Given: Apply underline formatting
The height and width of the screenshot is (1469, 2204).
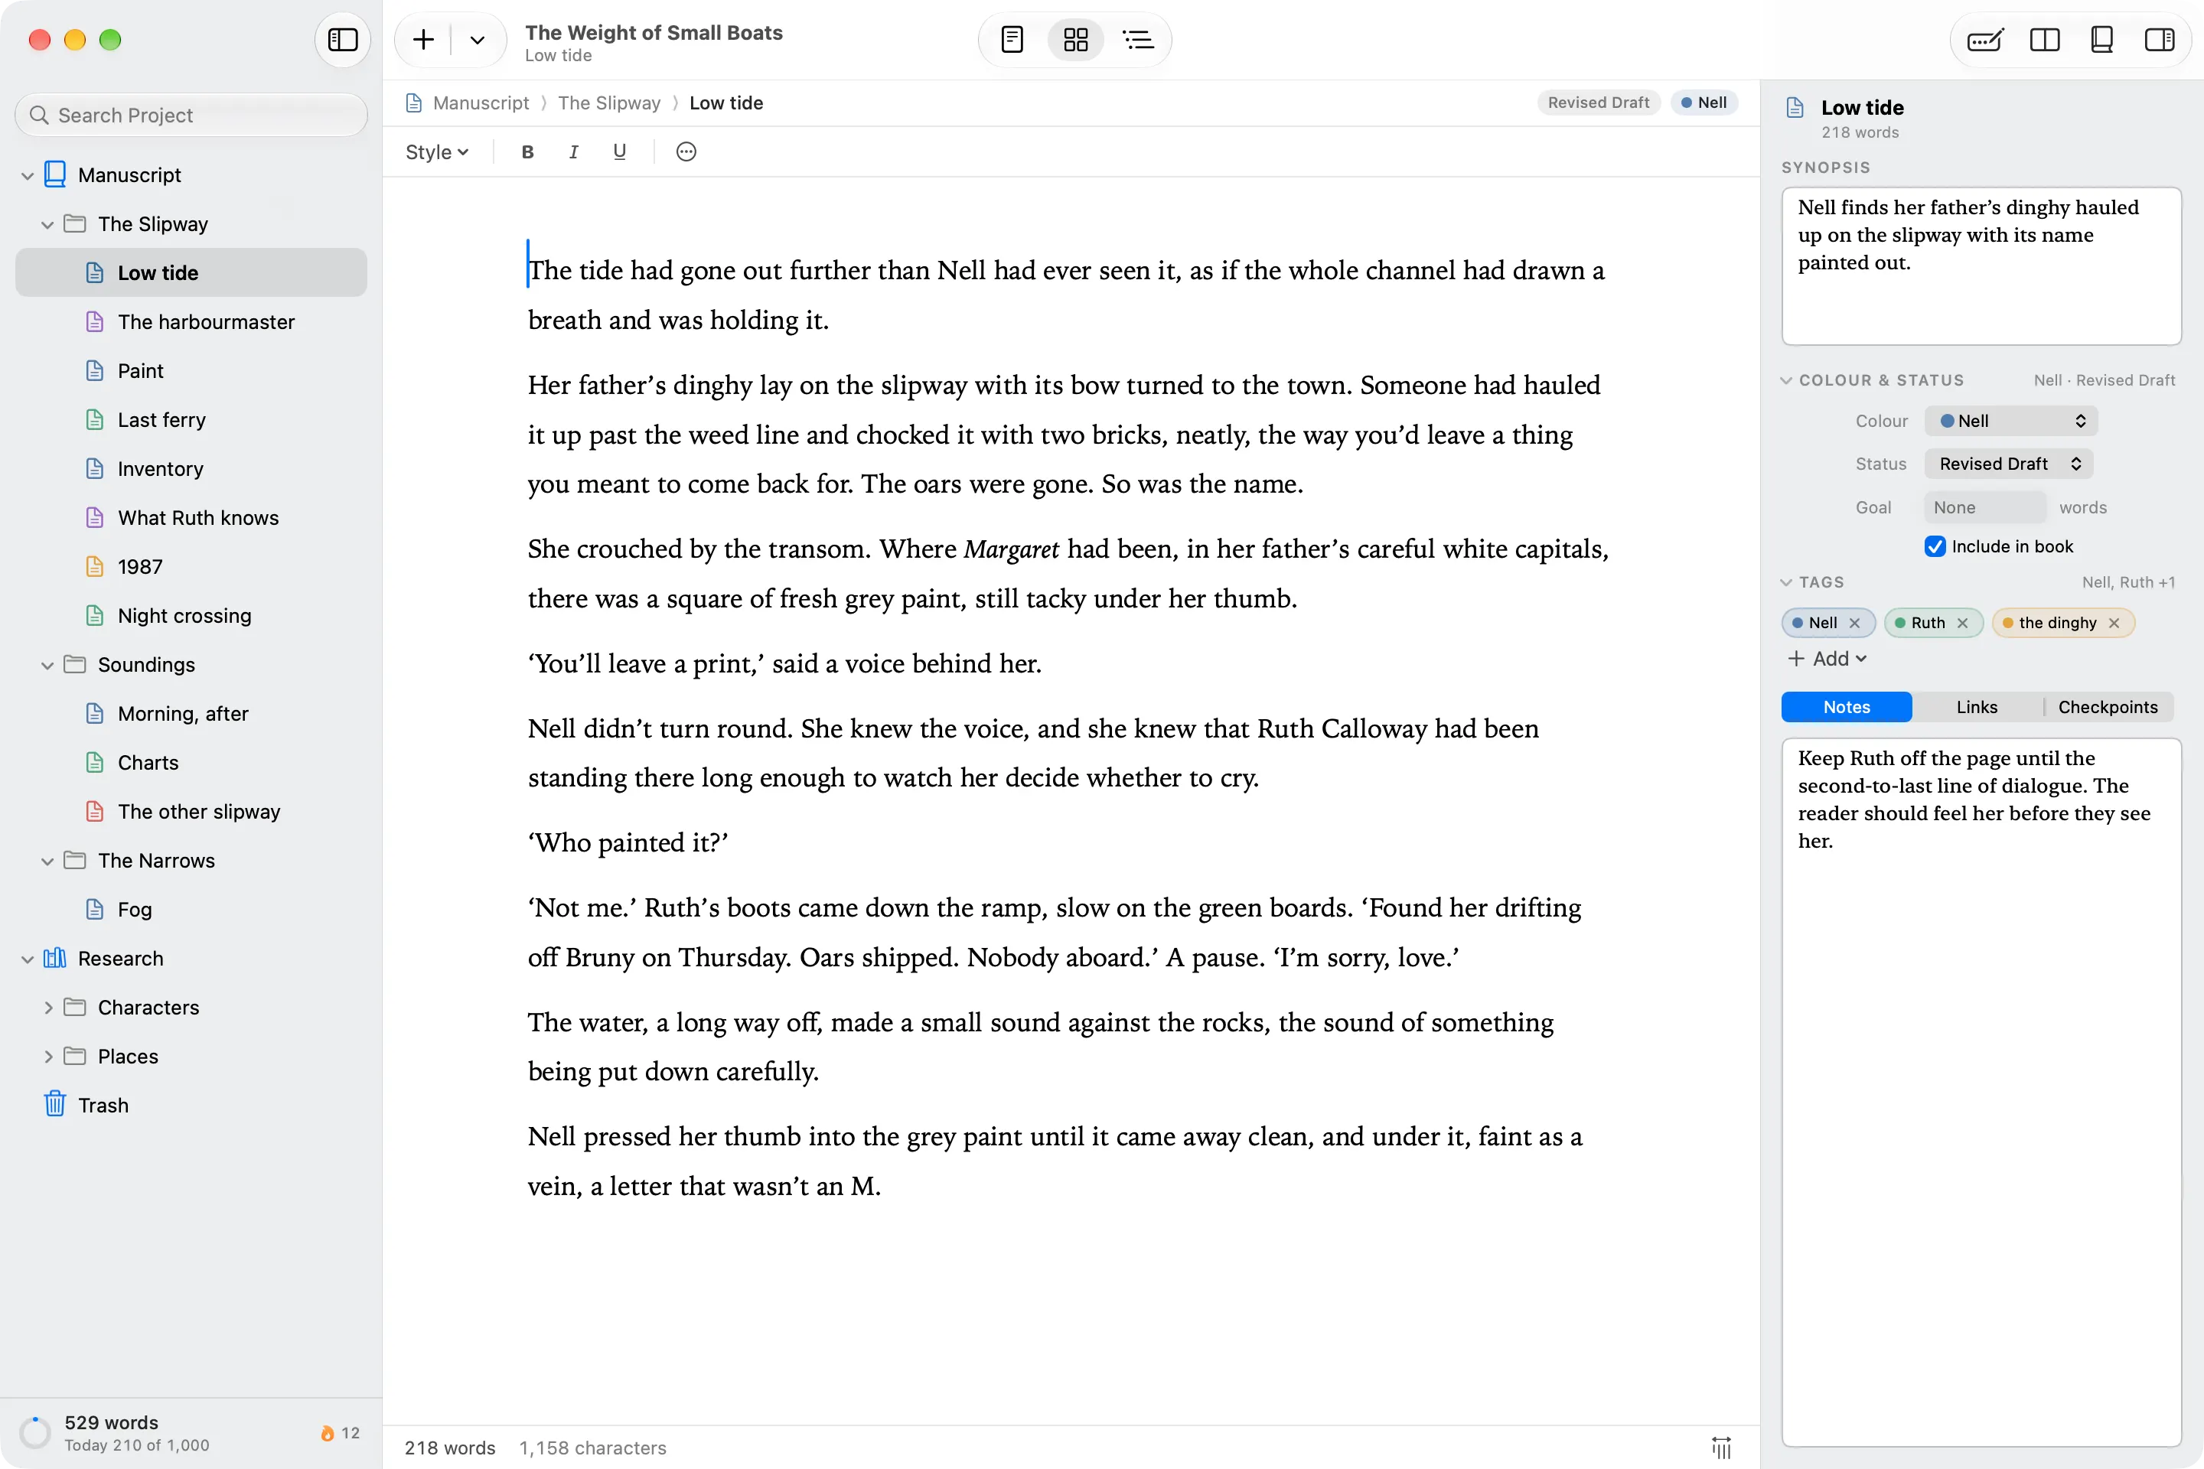Looking at the screenshot, I should point(619,151).
